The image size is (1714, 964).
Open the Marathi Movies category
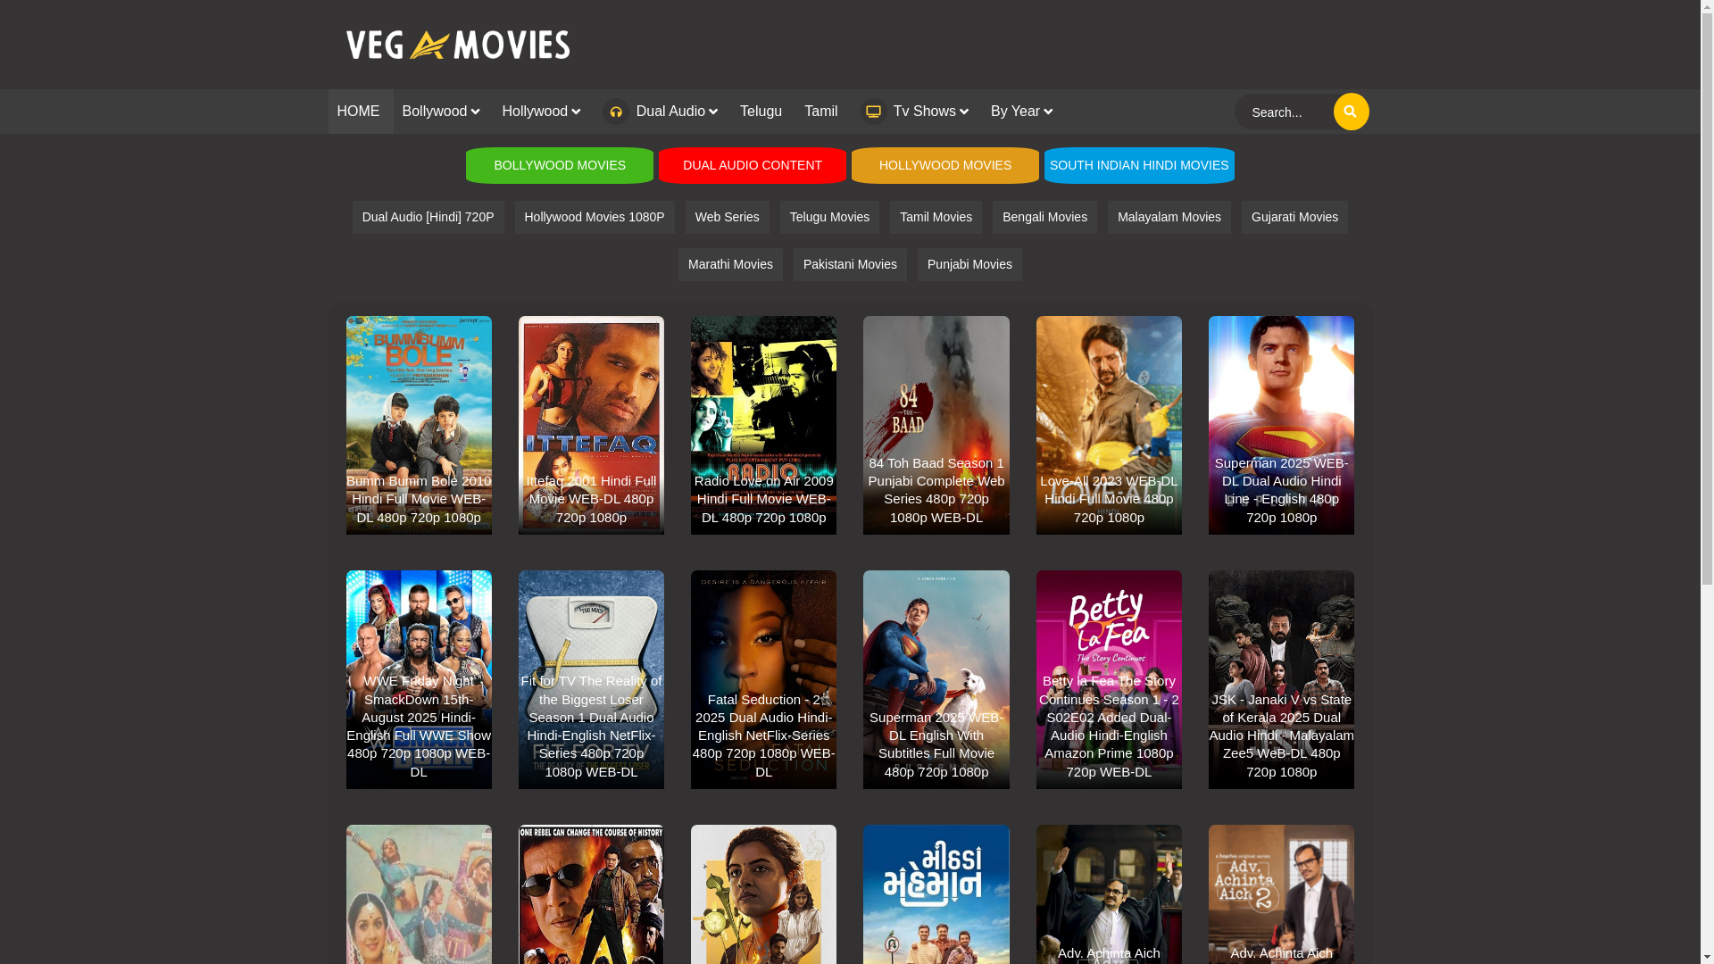(730, 264)
